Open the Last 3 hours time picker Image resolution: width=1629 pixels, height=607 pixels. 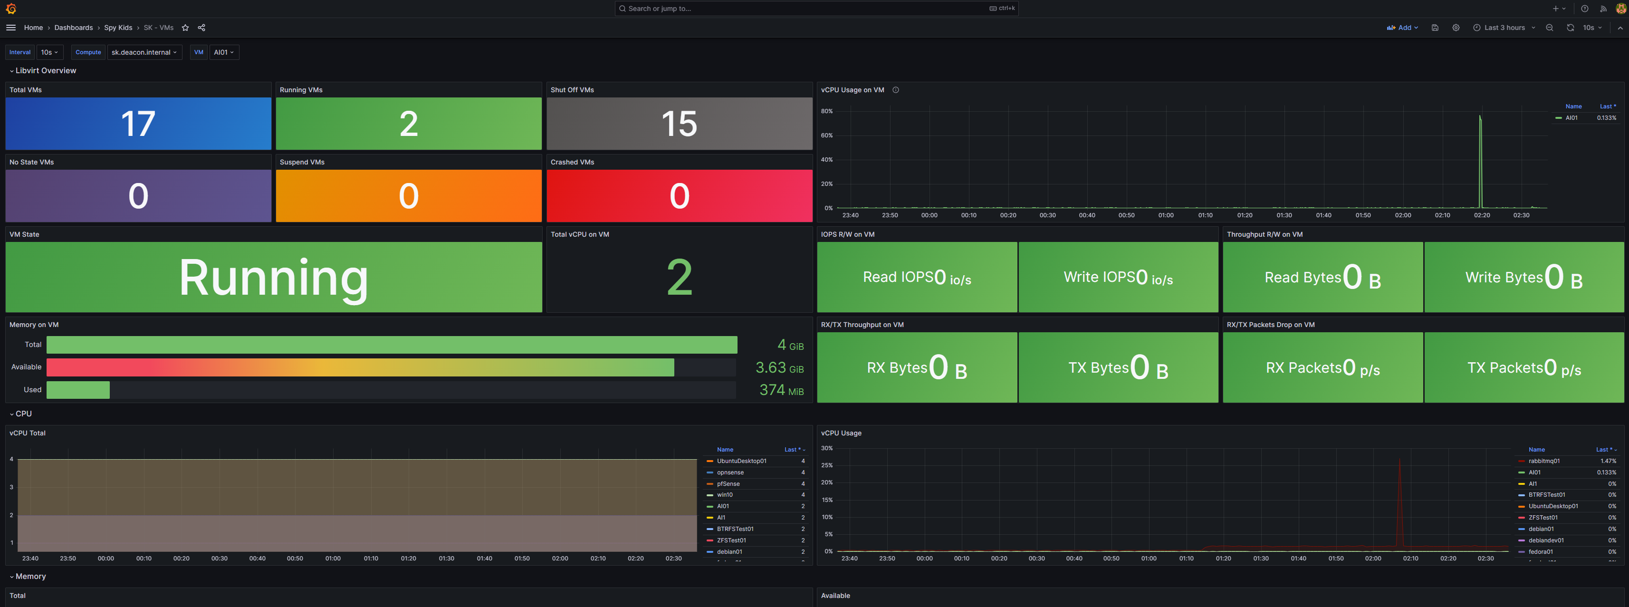coord(1504,28)
